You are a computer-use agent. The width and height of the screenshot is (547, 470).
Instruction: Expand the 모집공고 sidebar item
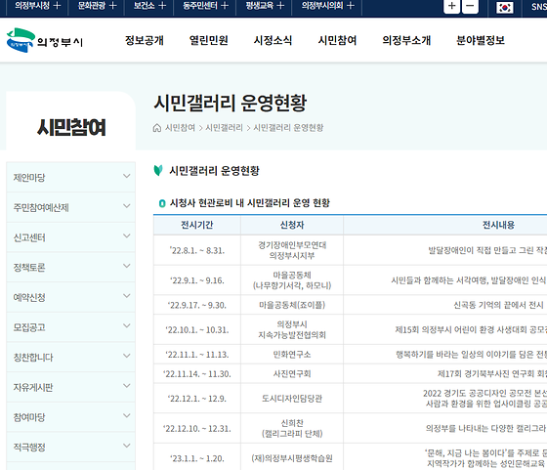point(70,327)
